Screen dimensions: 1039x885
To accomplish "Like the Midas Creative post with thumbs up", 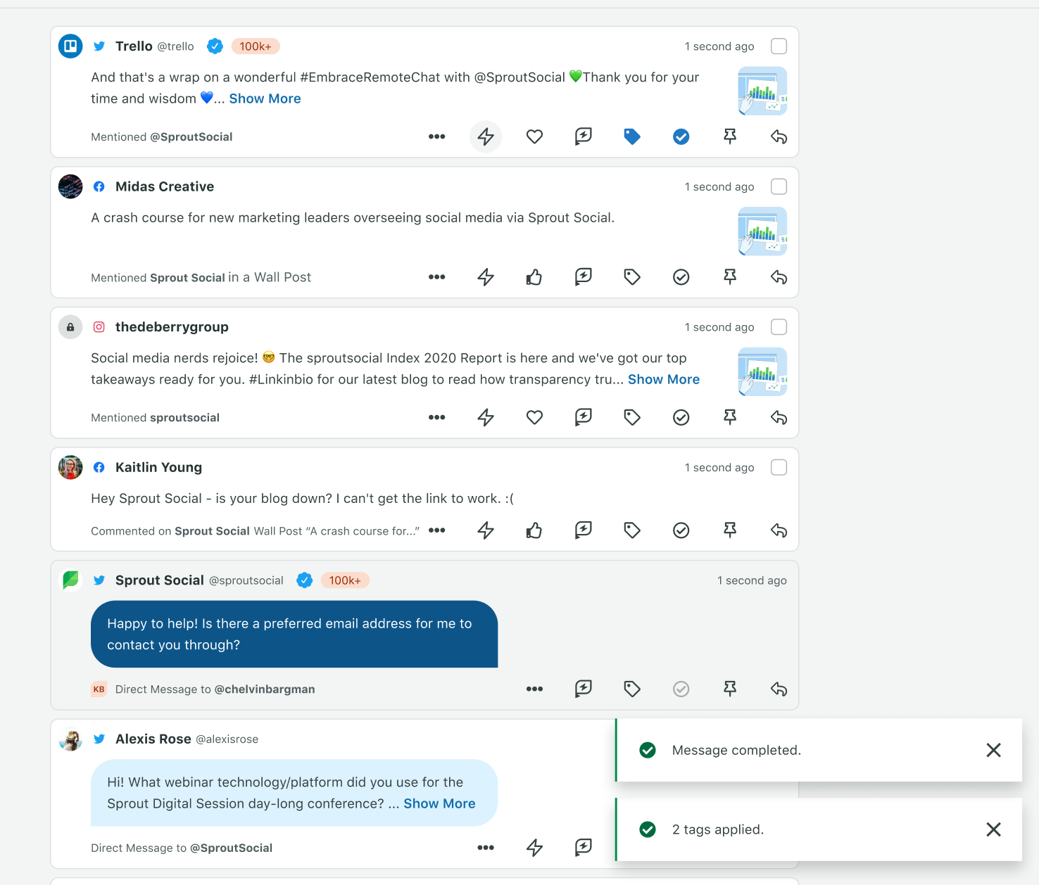I will [x=534, y=277].
